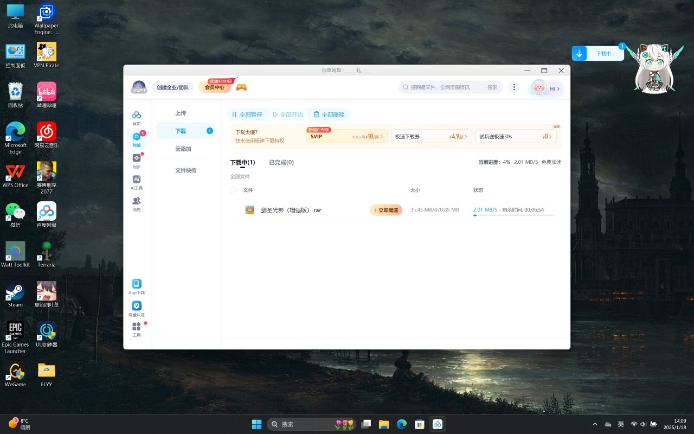Click the floating 下载中 download widget
The width and height of the screenshot is (694, 434).
pos(598,53)
